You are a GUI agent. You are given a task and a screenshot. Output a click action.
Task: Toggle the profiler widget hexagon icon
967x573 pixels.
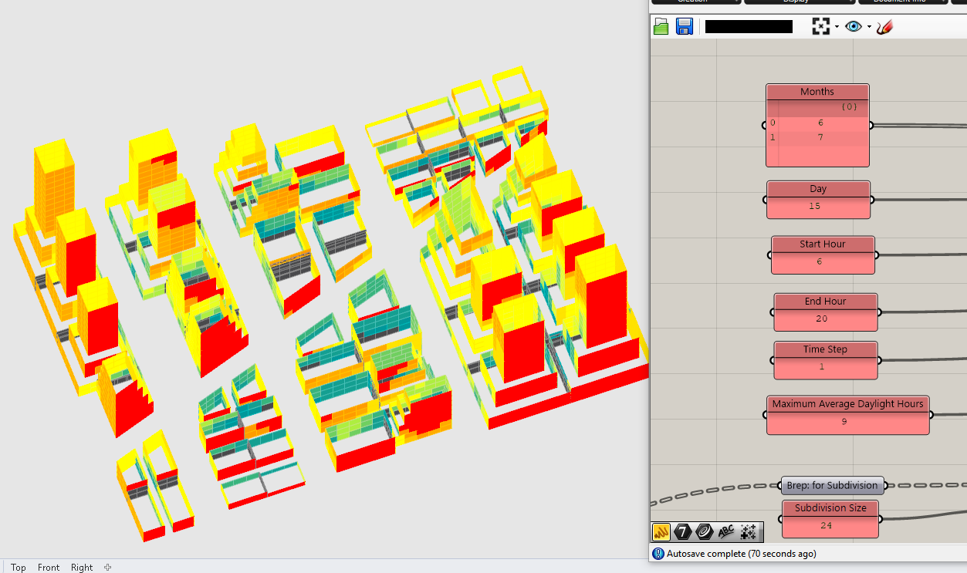pos(683,531)
